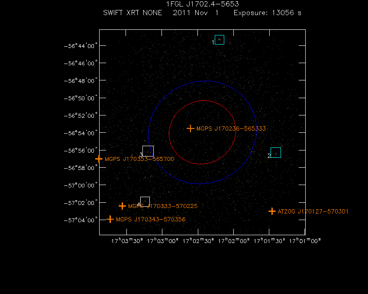Click the orange cross at AT20G J170127-570301

tap(272, 211)
